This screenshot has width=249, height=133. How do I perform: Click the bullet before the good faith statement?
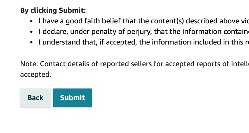point(32,21)
